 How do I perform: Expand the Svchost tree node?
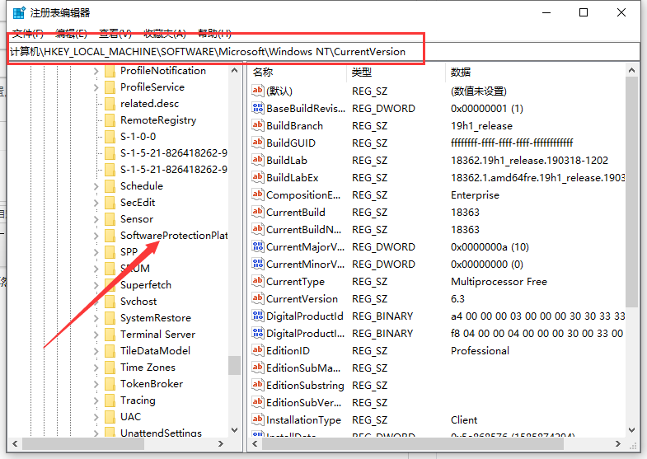pyautogui.click(x=96, y=302)
